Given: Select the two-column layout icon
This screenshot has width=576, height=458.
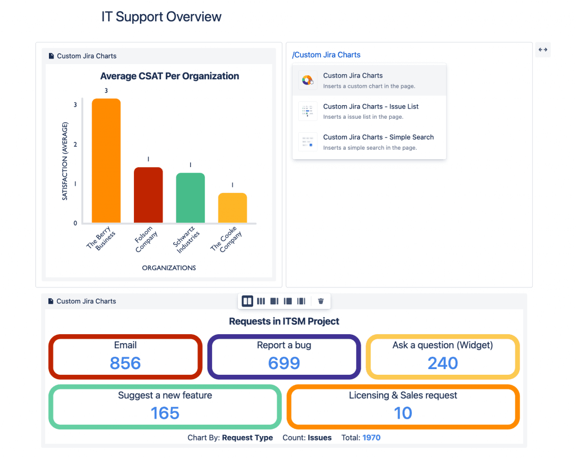Looking at the screenshot, I should [x=247, y=301].
